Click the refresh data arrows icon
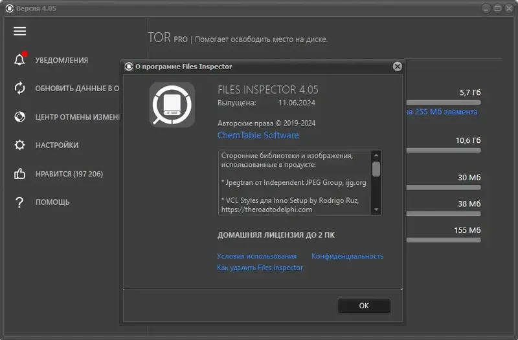The width and height of the screenshot is (518, 340). point(19,89)
